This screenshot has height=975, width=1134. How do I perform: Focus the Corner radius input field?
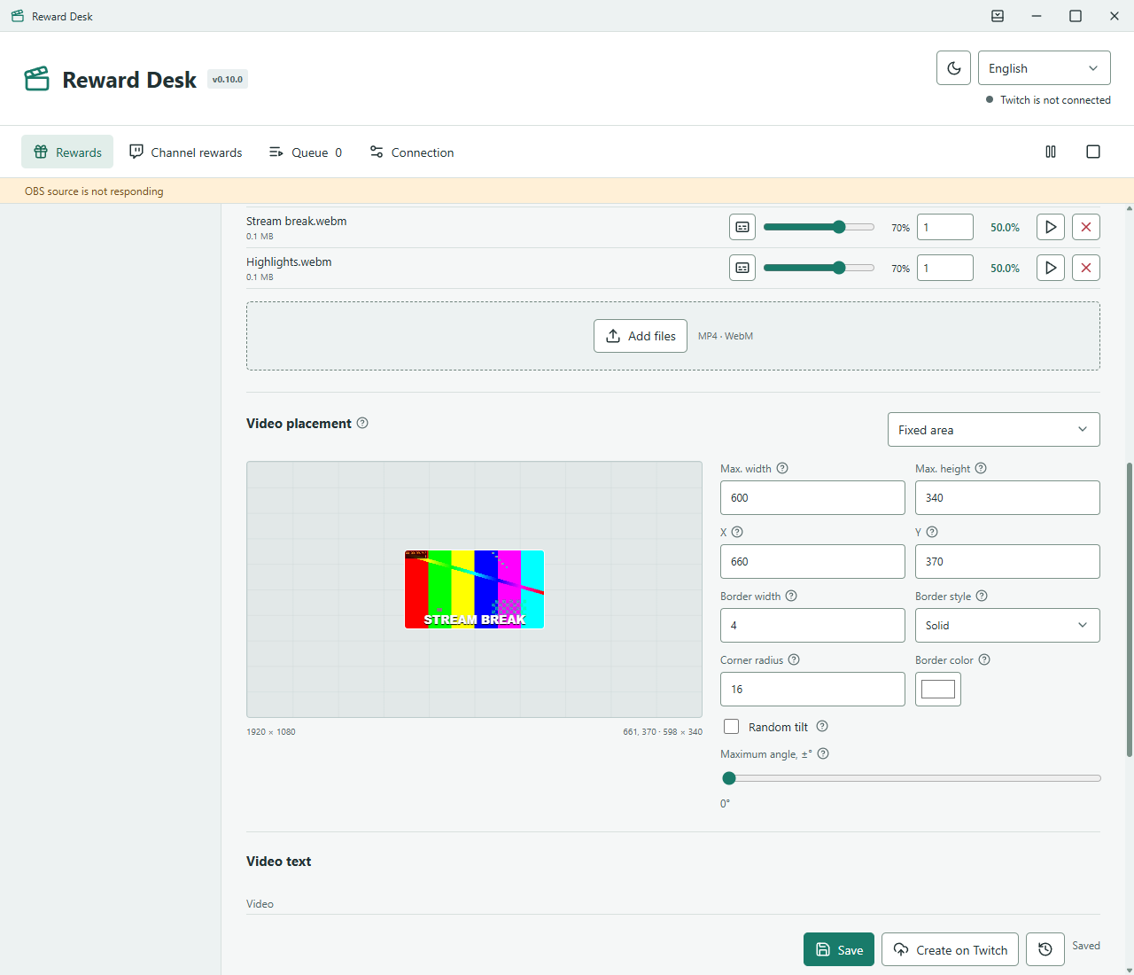click(x=812, y=689)
